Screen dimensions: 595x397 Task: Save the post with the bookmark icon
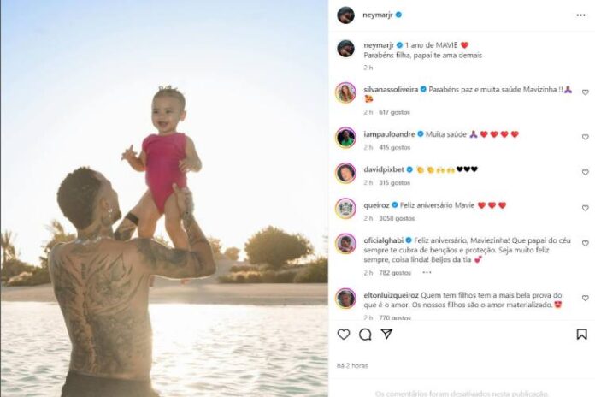[x=581, y=334]
